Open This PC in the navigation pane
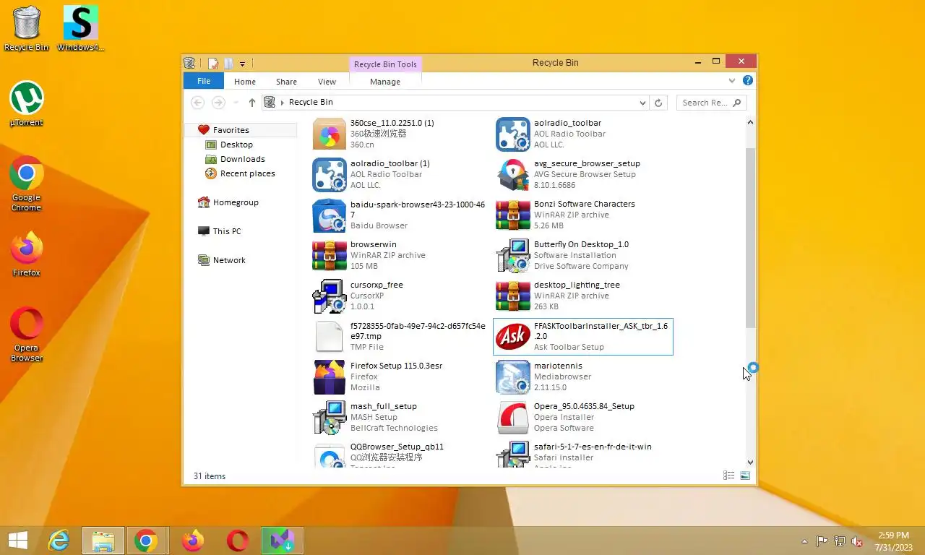 coord(226,231)
